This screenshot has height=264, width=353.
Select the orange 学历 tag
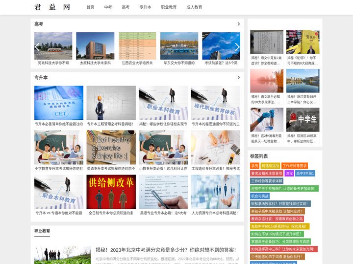(x=254, y=166)
